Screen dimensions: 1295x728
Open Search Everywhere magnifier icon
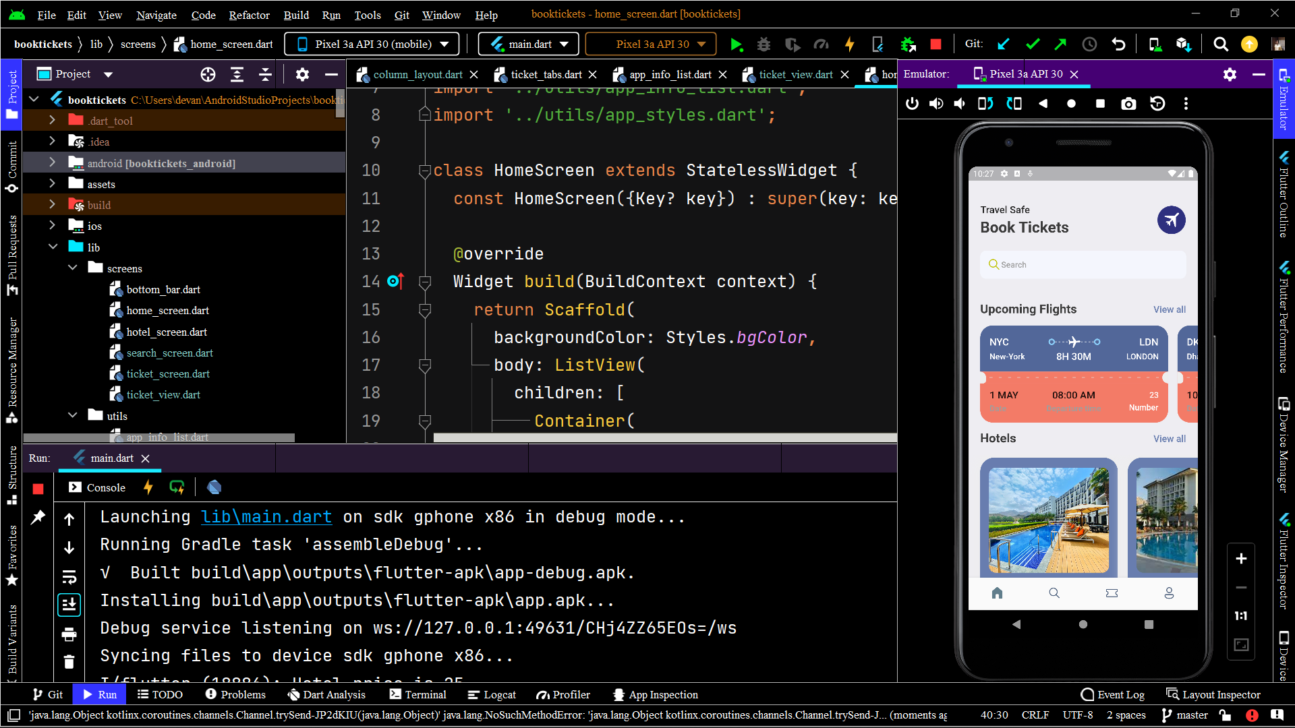(1220, 44)
